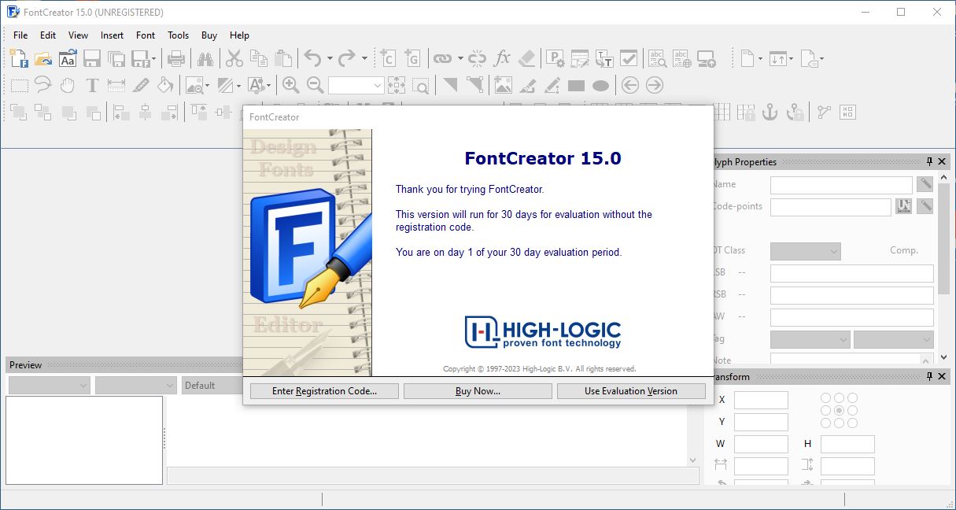956x510 pixels.
Task: Click the Cut scissors icon
Action: [x=234, y=58]
